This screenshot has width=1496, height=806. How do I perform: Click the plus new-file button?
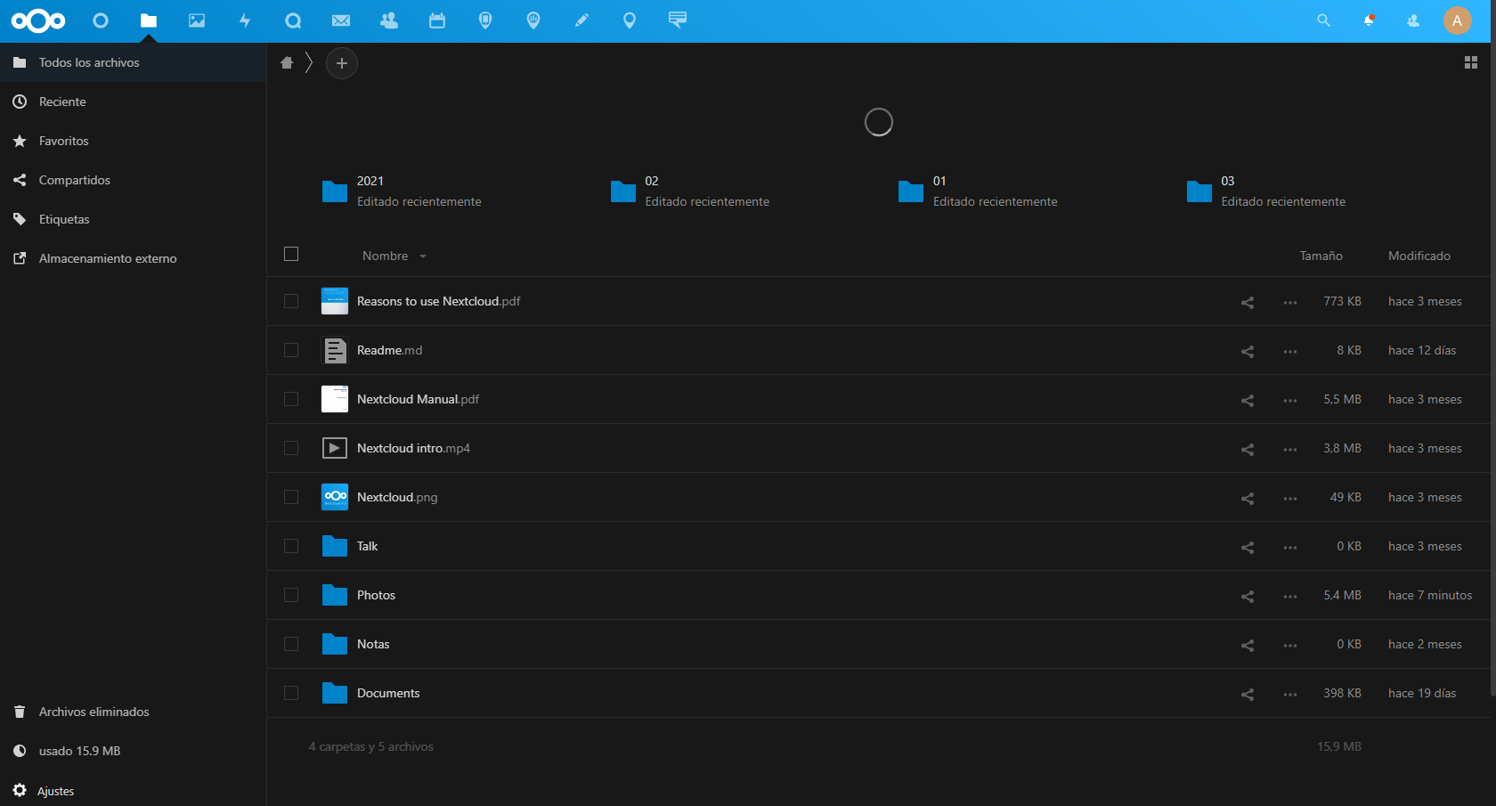pos(342,63)
